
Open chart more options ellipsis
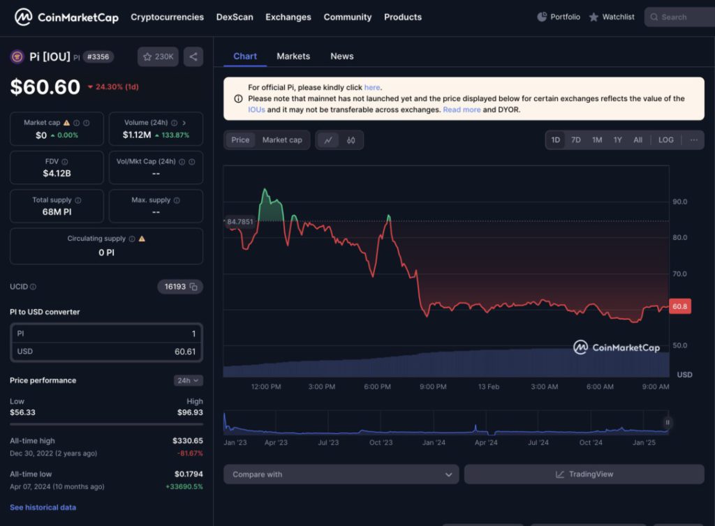click(693, 140)
